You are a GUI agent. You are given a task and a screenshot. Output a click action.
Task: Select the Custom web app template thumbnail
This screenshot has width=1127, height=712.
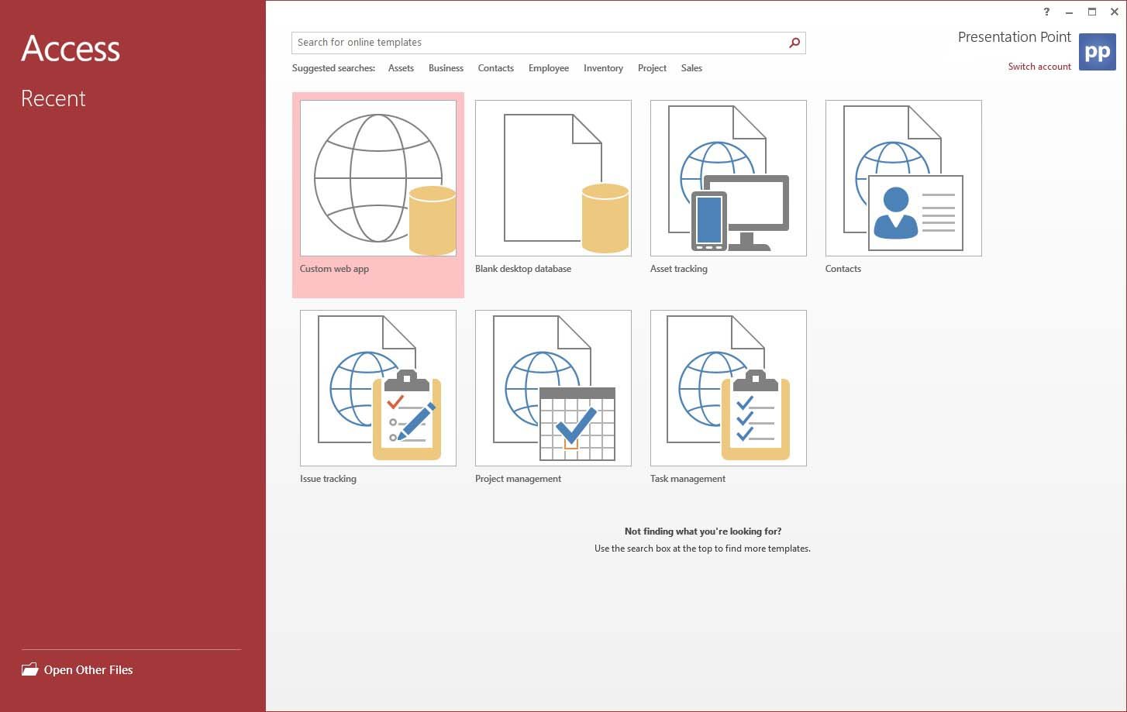(x=378, y=178)
